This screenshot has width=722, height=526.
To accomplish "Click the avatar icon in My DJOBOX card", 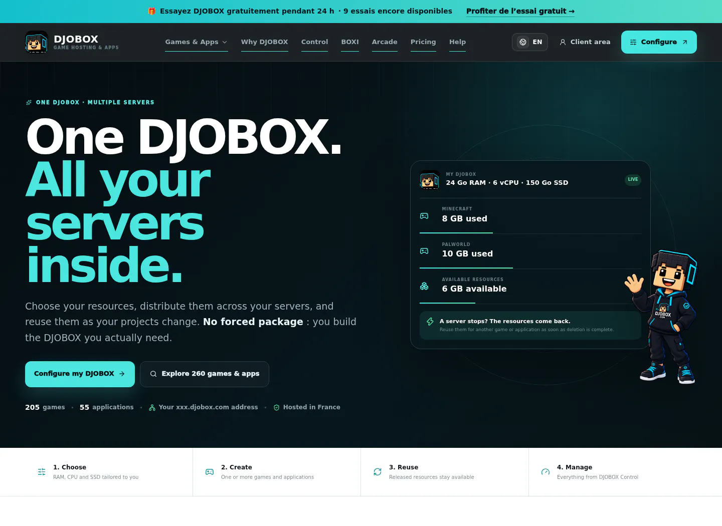I will [430, 179].
